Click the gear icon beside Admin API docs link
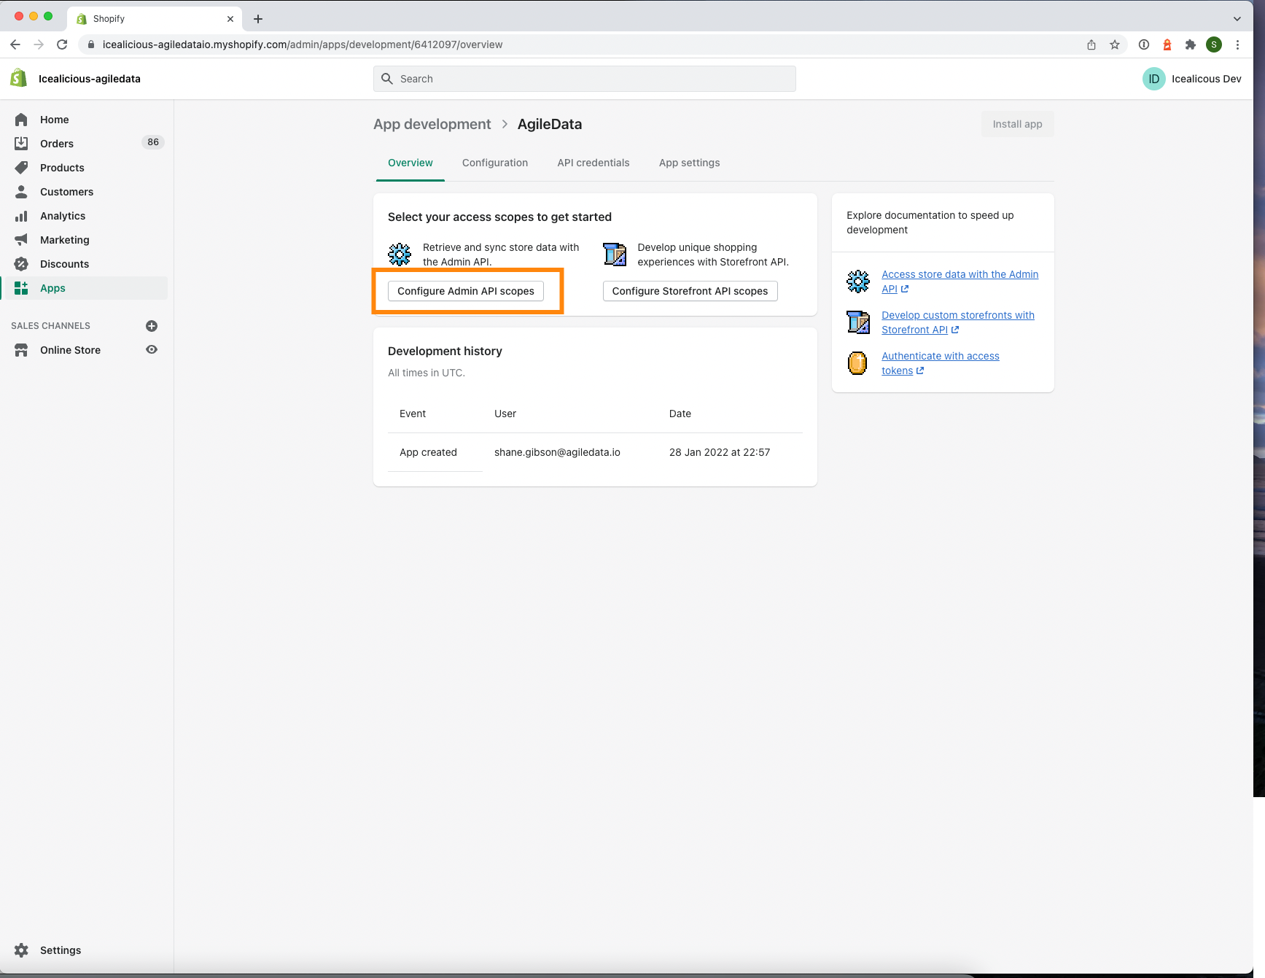Image resolution: width=1265 pixels, height=978 pixels. [x=858, y=282]
